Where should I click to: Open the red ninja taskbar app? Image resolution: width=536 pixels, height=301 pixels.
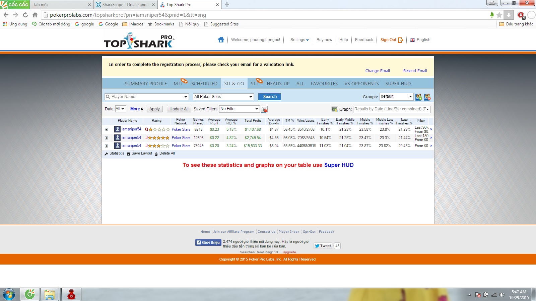(71, 295)
